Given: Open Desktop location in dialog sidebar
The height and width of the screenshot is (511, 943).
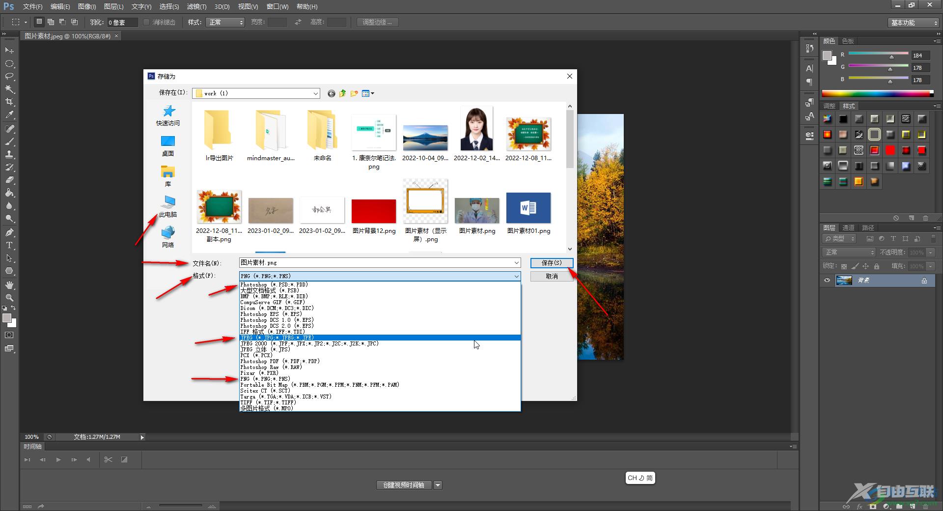Looking at the screenshot, I should (x=168, y=146).
